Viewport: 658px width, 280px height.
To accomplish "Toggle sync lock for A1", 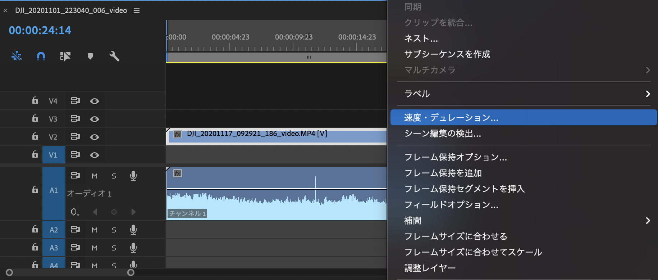I will pyautogui.click(x=75, y=175).
